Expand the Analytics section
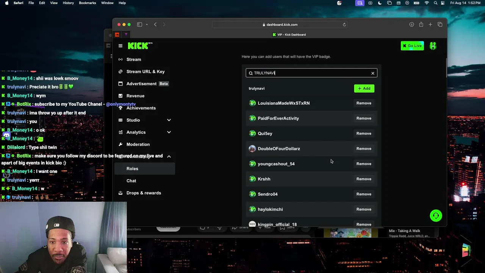 tap(169, 132)
